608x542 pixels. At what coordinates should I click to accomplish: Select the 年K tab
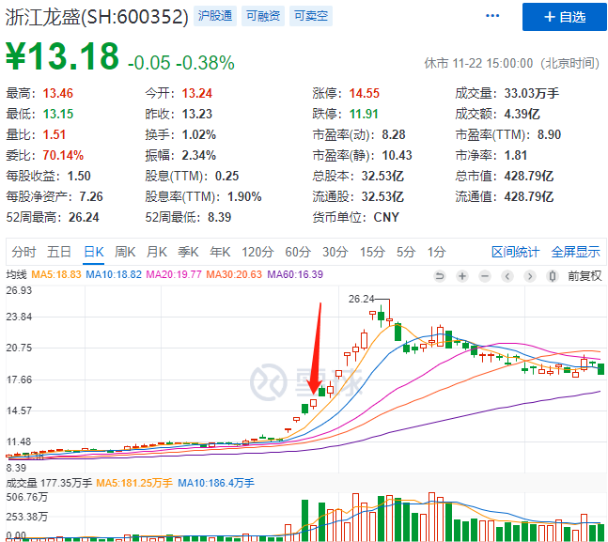(x=220, y=252)
